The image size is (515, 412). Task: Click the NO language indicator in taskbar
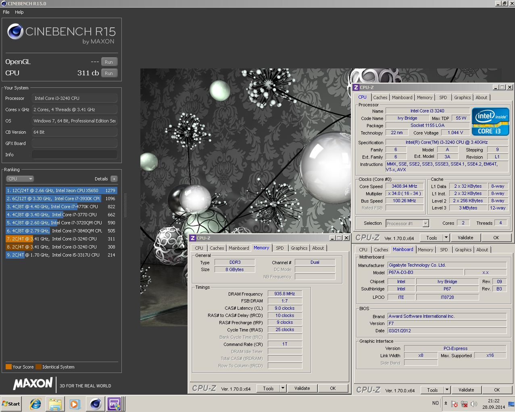436,403
